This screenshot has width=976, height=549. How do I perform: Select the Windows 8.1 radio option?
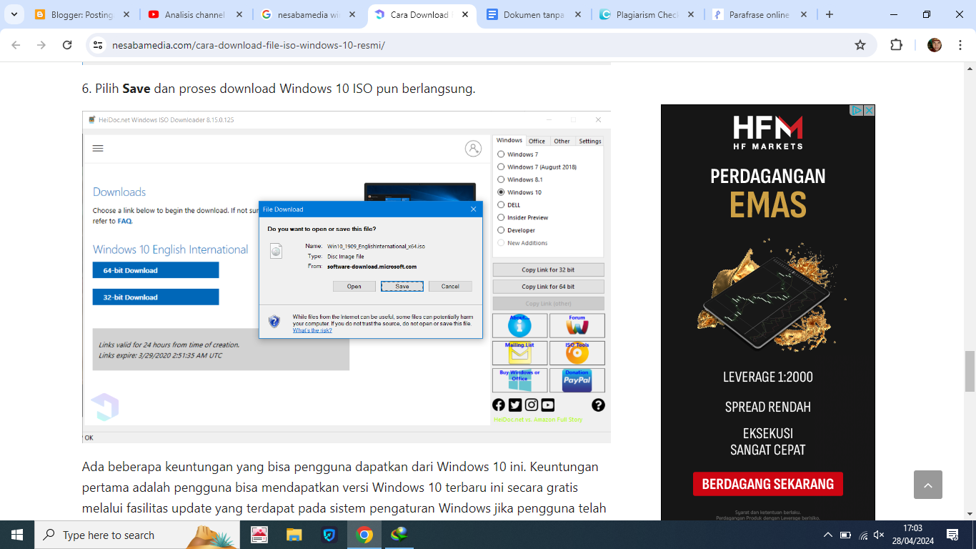(501, 179)
